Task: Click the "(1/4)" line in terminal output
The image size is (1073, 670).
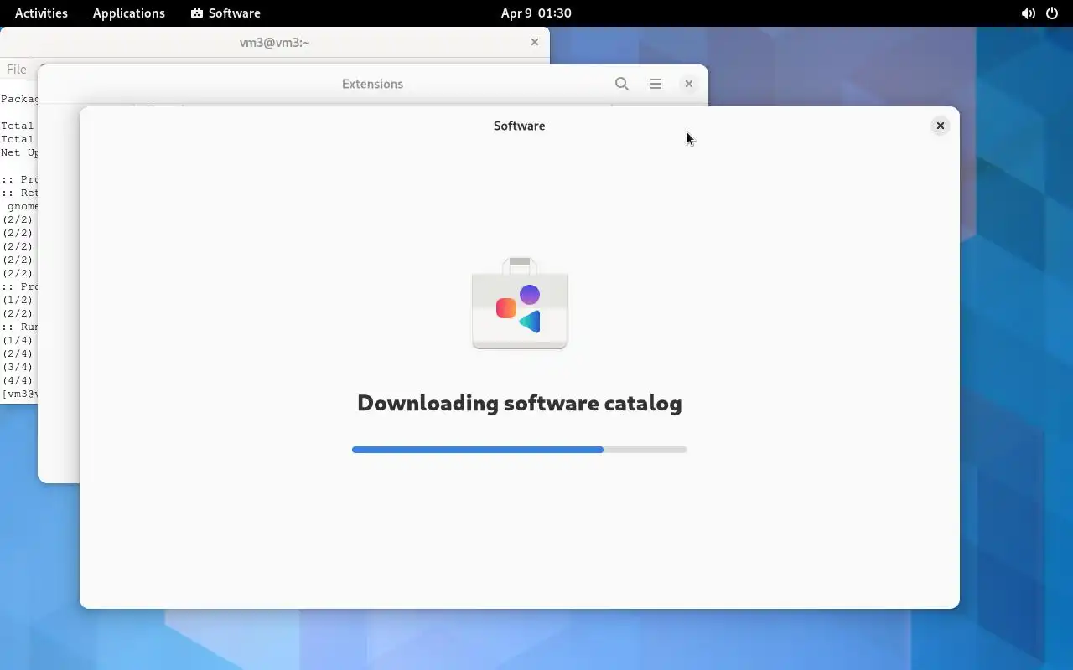Action: pos(18,340)
